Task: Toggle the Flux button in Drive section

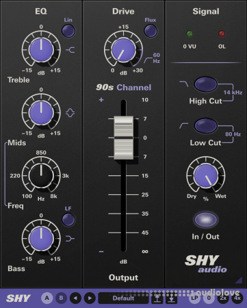Action: pyautogui.click(x=151, y=31)
